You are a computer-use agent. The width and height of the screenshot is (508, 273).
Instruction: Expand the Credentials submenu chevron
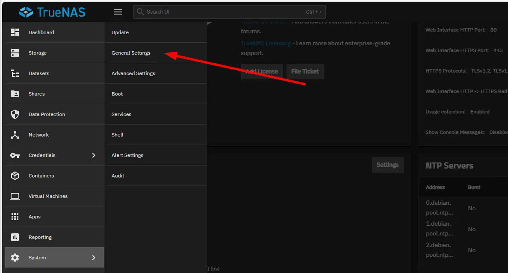tap(94, 155)
